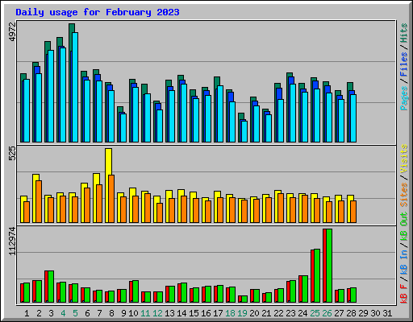Click the kB F legend label

404,293
